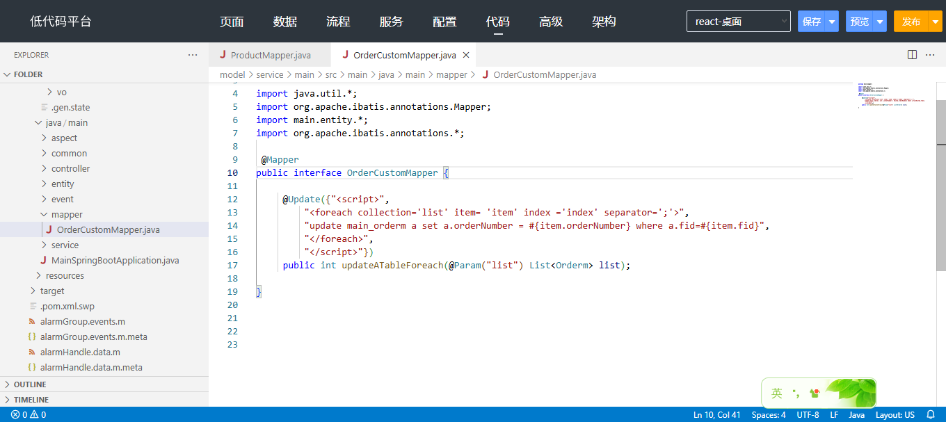Click LF end-of-line status item

coord(834,414)
